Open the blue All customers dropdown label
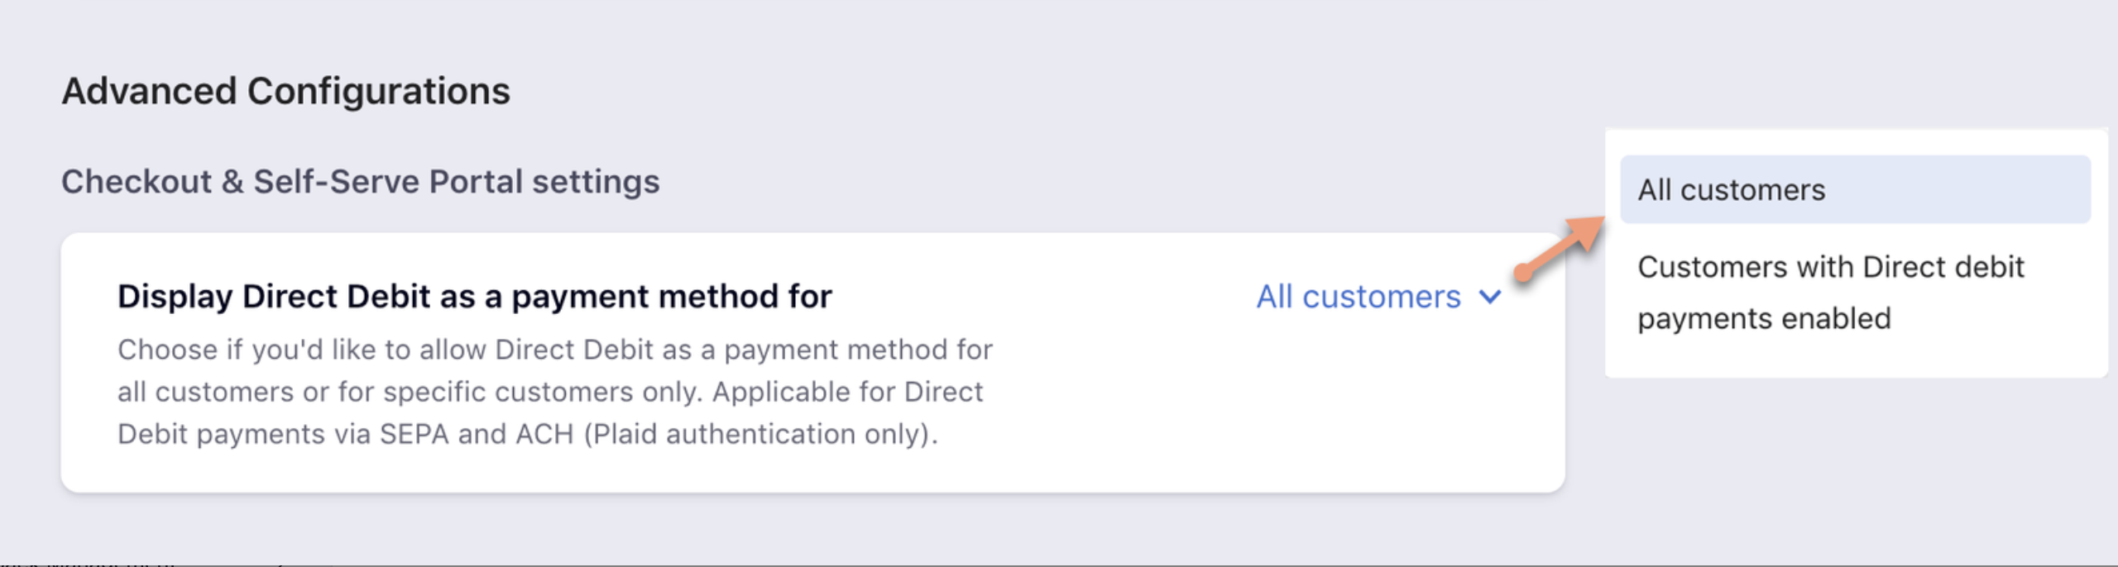The width and height of the screenshot is (2118, 567). pyautogui.click(x=1358, y=297)
